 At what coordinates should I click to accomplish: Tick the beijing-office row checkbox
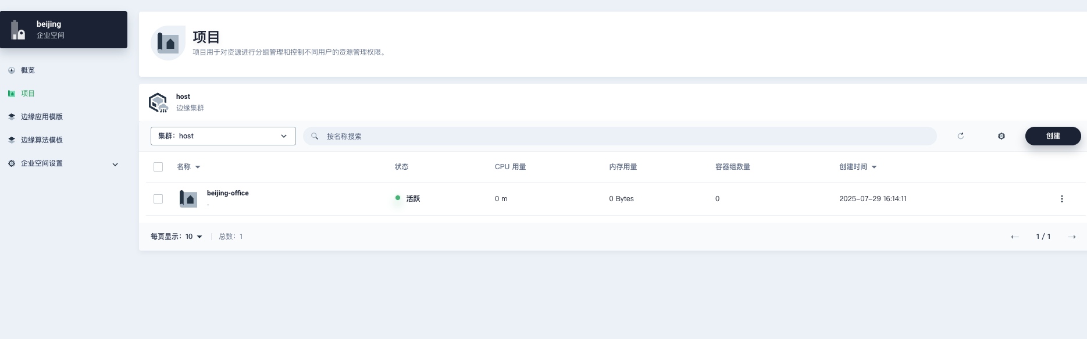(158, 199)
